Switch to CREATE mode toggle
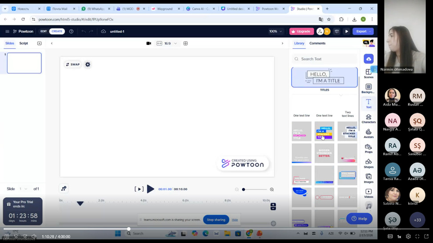 pos(57,31)
